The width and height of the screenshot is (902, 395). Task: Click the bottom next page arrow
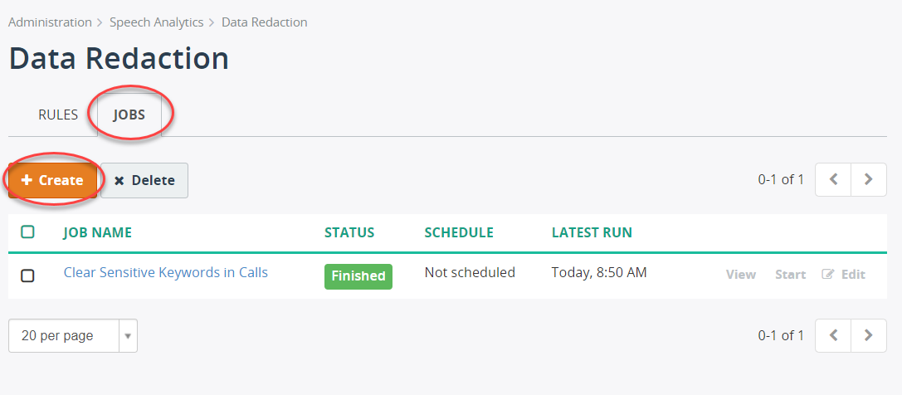click(x=869, y=335)
